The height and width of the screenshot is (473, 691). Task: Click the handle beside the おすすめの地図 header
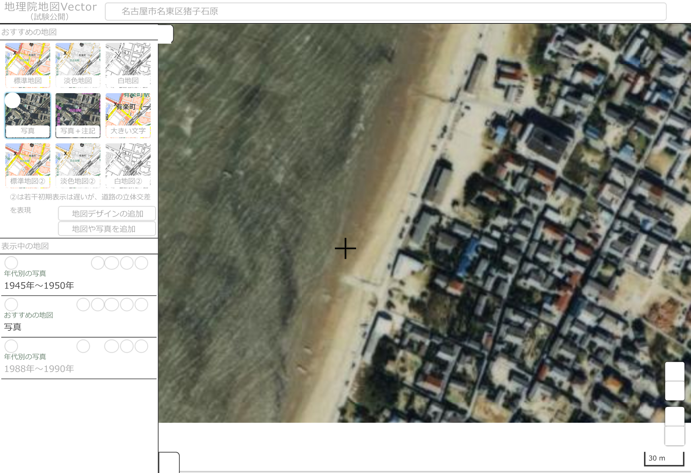[165, 33]
